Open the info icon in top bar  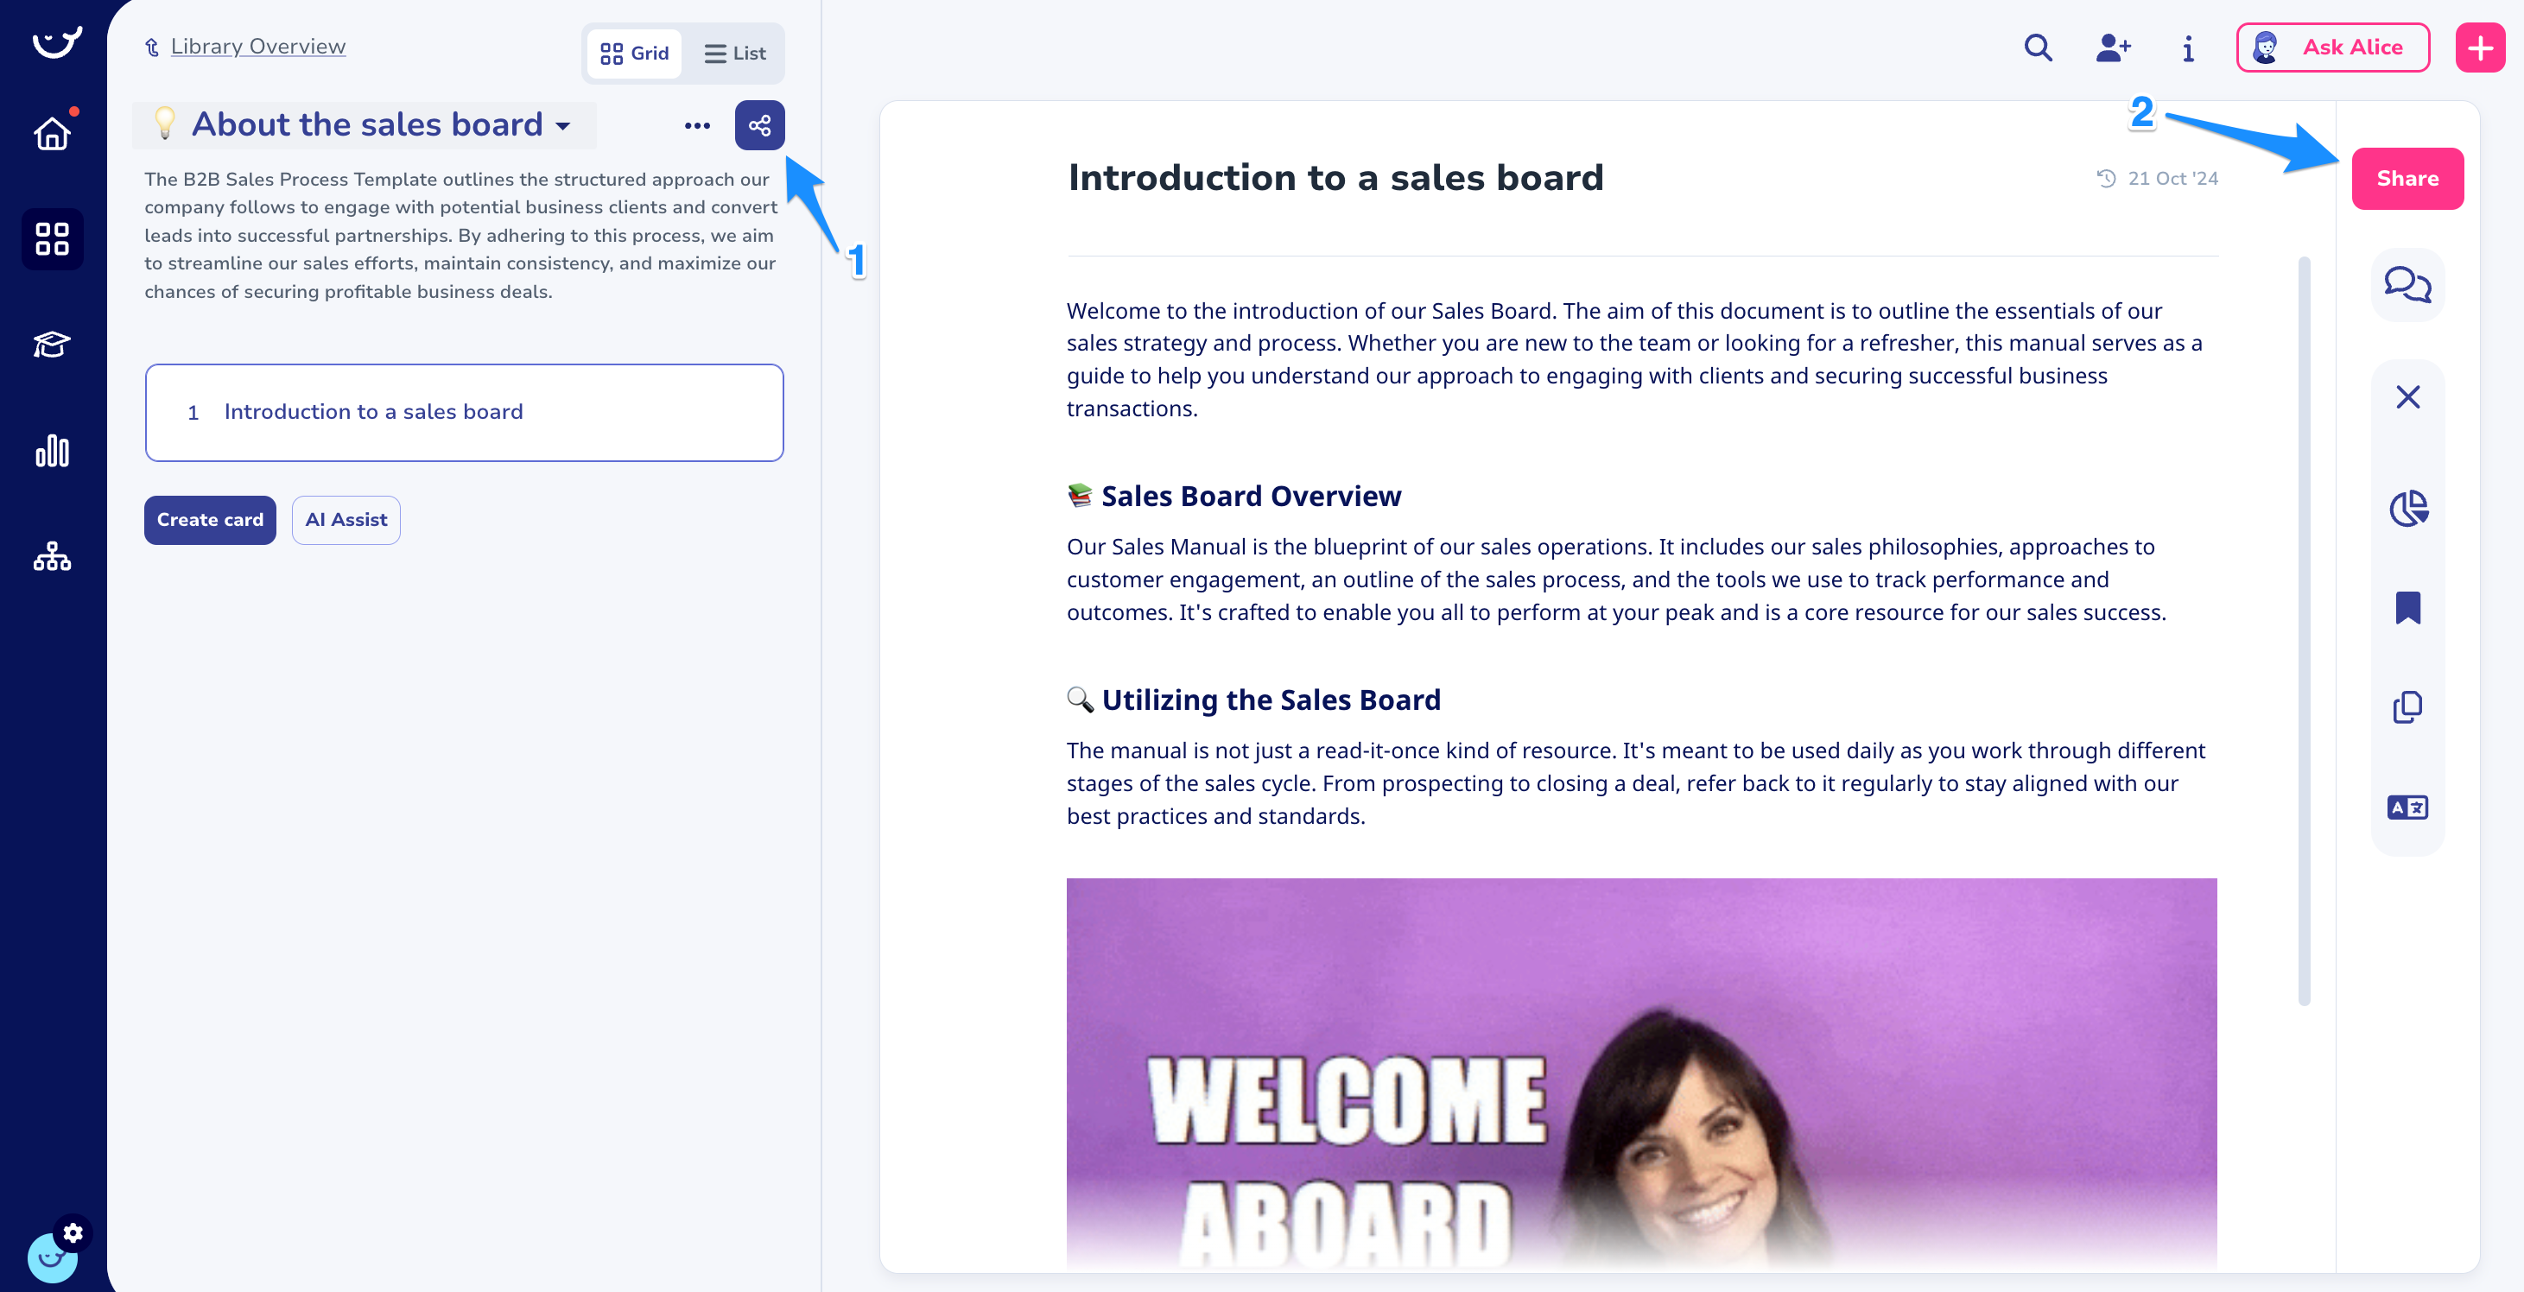[x=2187, y=48]
